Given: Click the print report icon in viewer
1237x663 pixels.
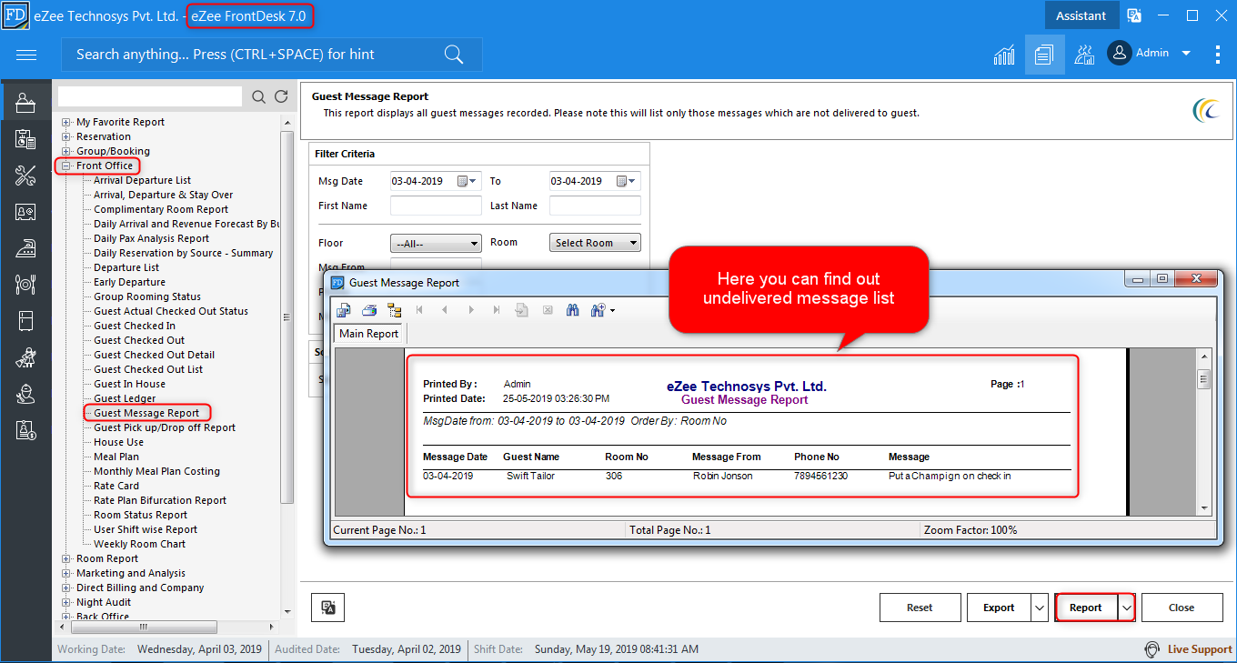Looking at the screenshot, I should (x=369, y=310).
